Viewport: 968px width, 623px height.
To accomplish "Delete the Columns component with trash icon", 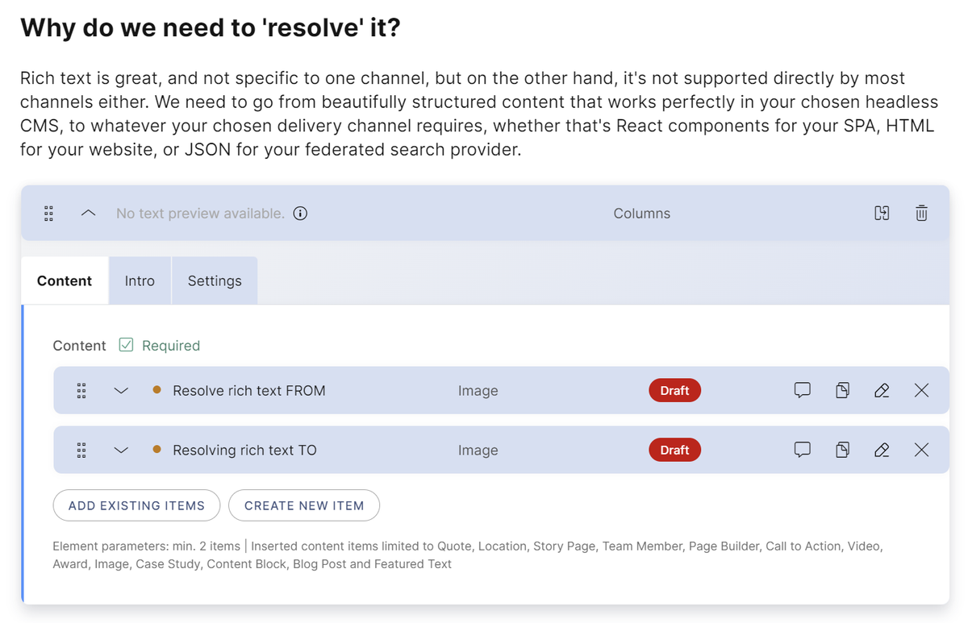I will click(x=921, y=214).
